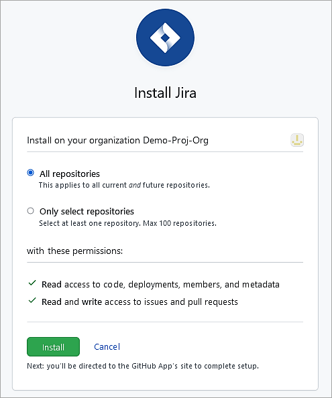The width and height of the screenshot is (332, 398).
Task: Click the green Install button
Action: tap(53, 346)
